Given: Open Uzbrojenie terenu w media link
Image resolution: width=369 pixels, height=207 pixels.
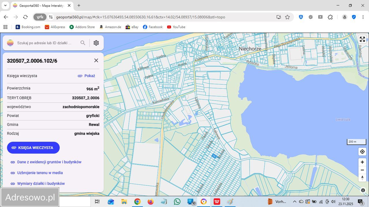Looking at the screenshot, I should (x=40, y=173).
